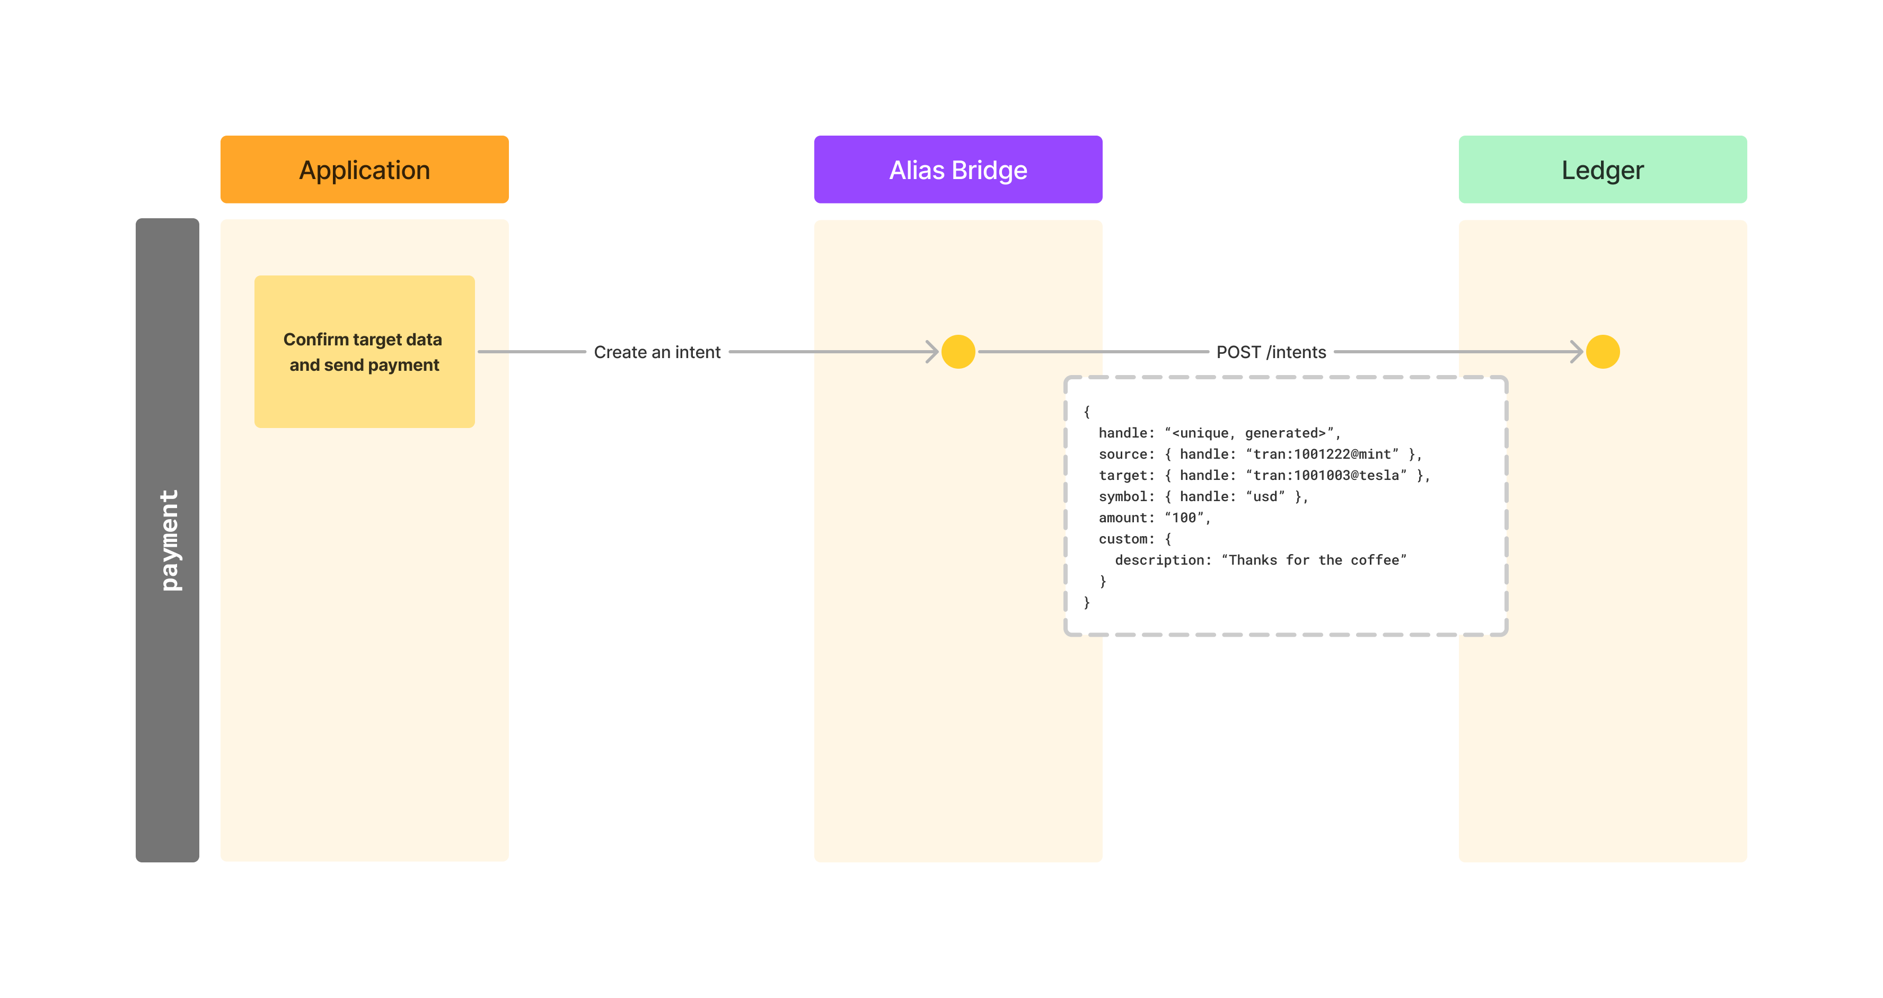
Task: Click the 'POST /intents' arrow label
Action: click(1270, 352)
